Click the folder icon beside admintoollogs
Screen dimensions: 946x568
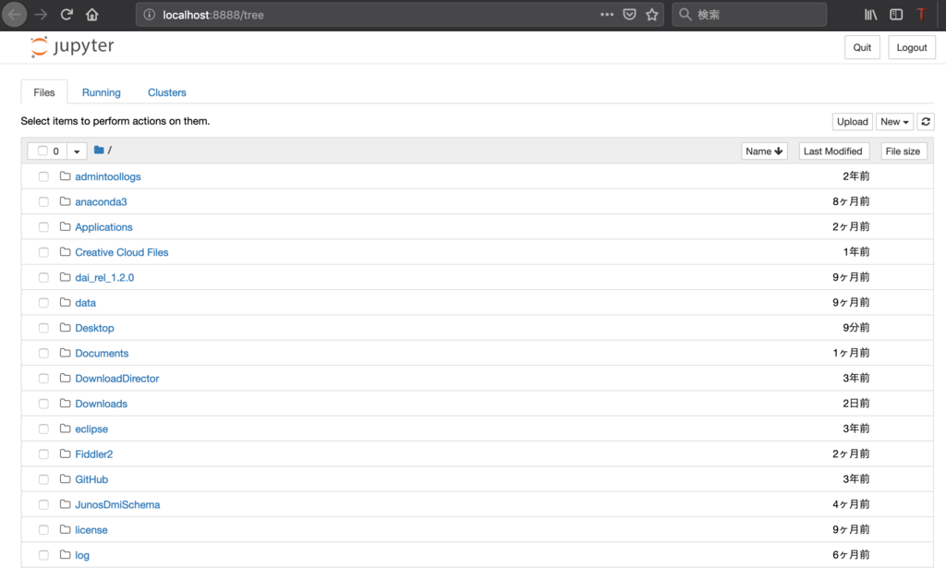tap(66, 176)
